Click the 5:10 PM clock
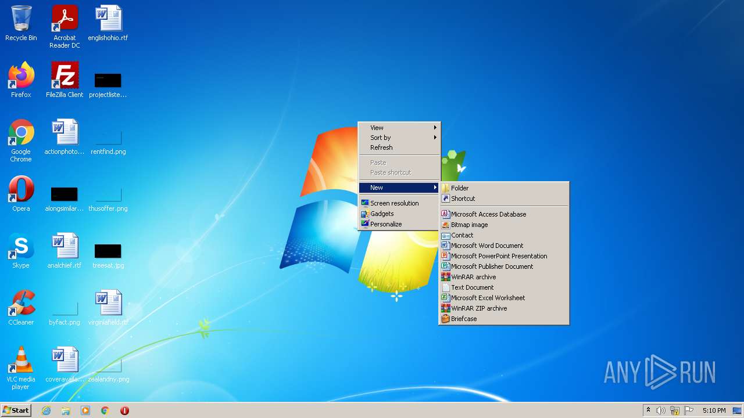Viewport: 744px width, 418px height. coord(714,410)
